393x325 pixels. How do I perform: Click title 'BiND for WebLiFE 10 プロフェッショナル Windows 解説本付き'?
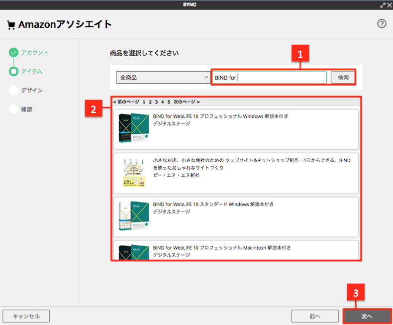[x=220, y=116]
